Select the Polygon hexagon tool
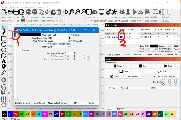Image resolution: width=181 pixels, height=120 pixels. [x=4, y=50]
